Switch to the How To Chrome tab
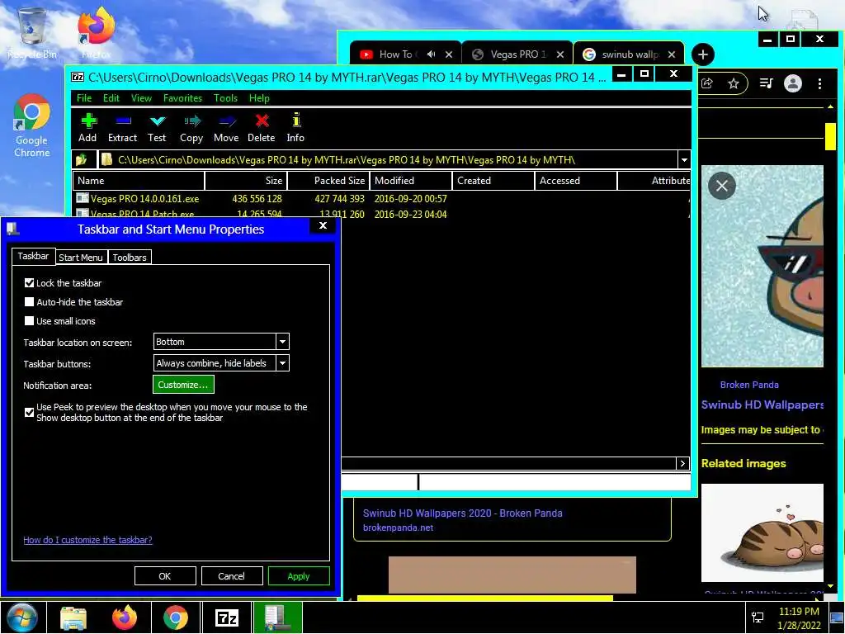The width and height of the screenshot is (845, 634). 395,54
